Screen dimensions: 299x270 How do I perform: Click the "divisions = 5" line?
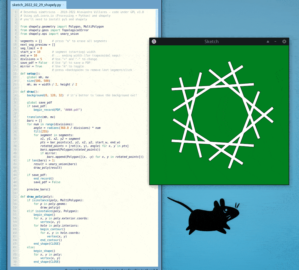click(x=31, y=59)
